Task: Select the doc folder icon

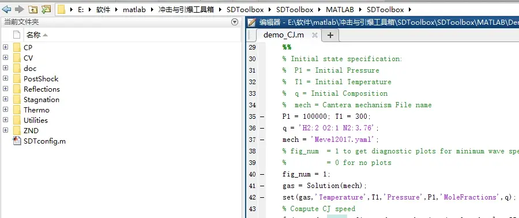Action: 17,68
